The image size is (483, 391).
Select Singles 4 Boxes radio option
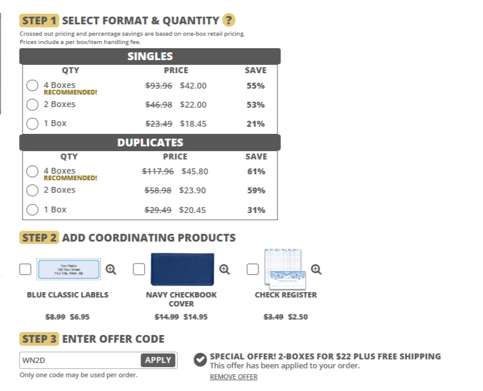pyautogui.click(x=33, y=86)
